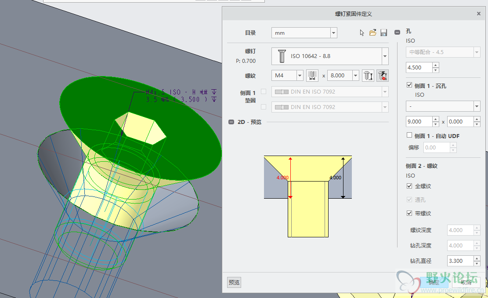Click the 预览 preview button
The image size is (488, 298).
pos(234,282)
